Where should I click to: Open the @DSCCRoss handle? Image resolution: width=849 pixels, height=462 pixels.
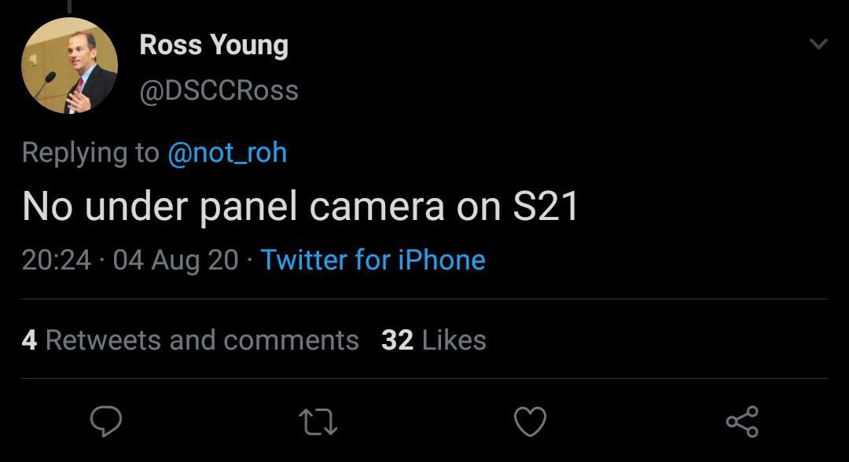219,90
